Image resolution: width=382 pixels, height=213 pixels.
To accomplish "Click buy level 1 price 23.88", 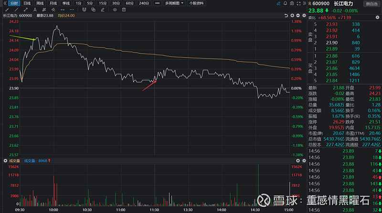I will point(331,56).
